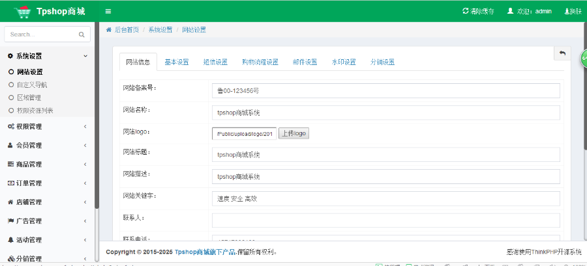587x266 pixels.
Task: Expand the 分销管理 menu arrow
Action: coord(85,259)
